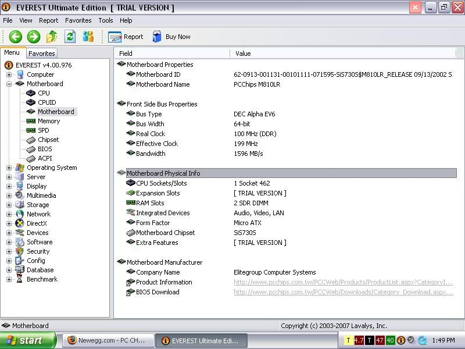Click the Benchmark hourglass icon
Image resolution: width=465 pixels, height=349 pixels.
click(20, 279)
